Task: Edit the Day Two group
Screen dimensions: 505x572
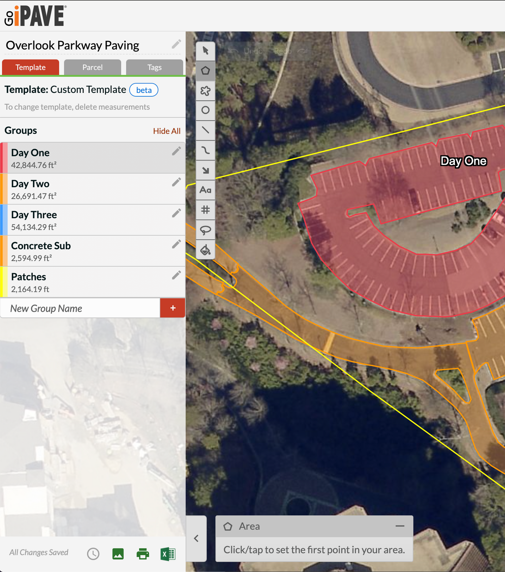Action: point(176,182)
